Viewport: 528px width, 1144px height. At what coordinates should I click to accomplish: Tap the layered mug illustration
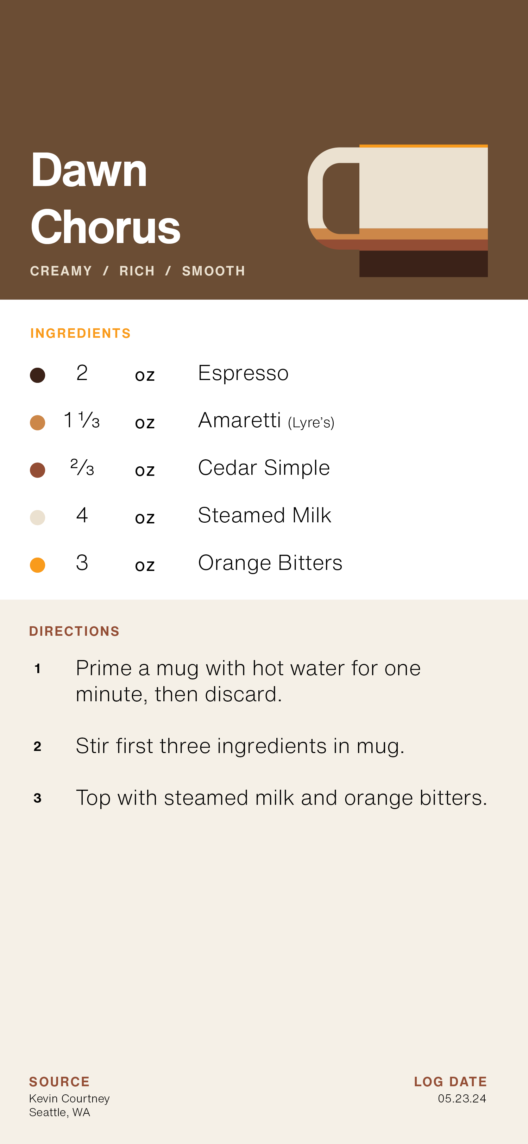[398, 211]
